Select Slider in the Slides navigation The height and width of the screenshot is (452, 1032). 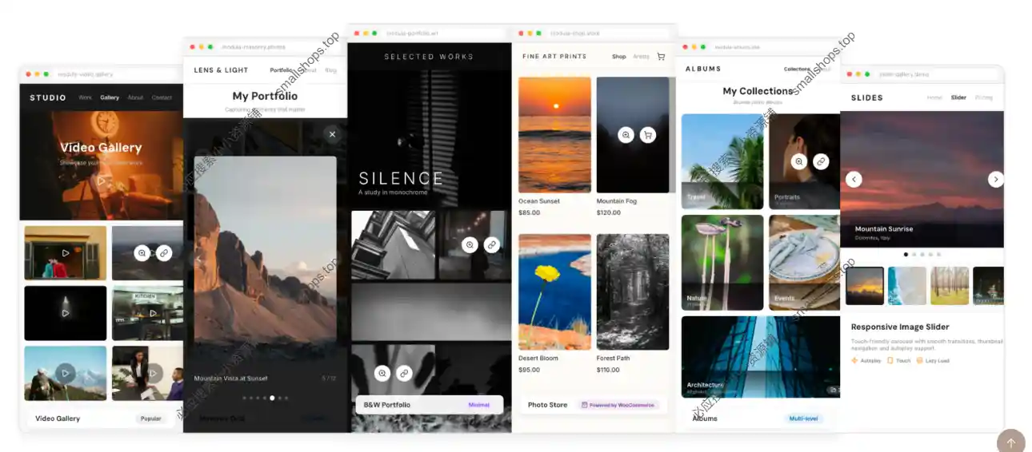click(958, 97)
